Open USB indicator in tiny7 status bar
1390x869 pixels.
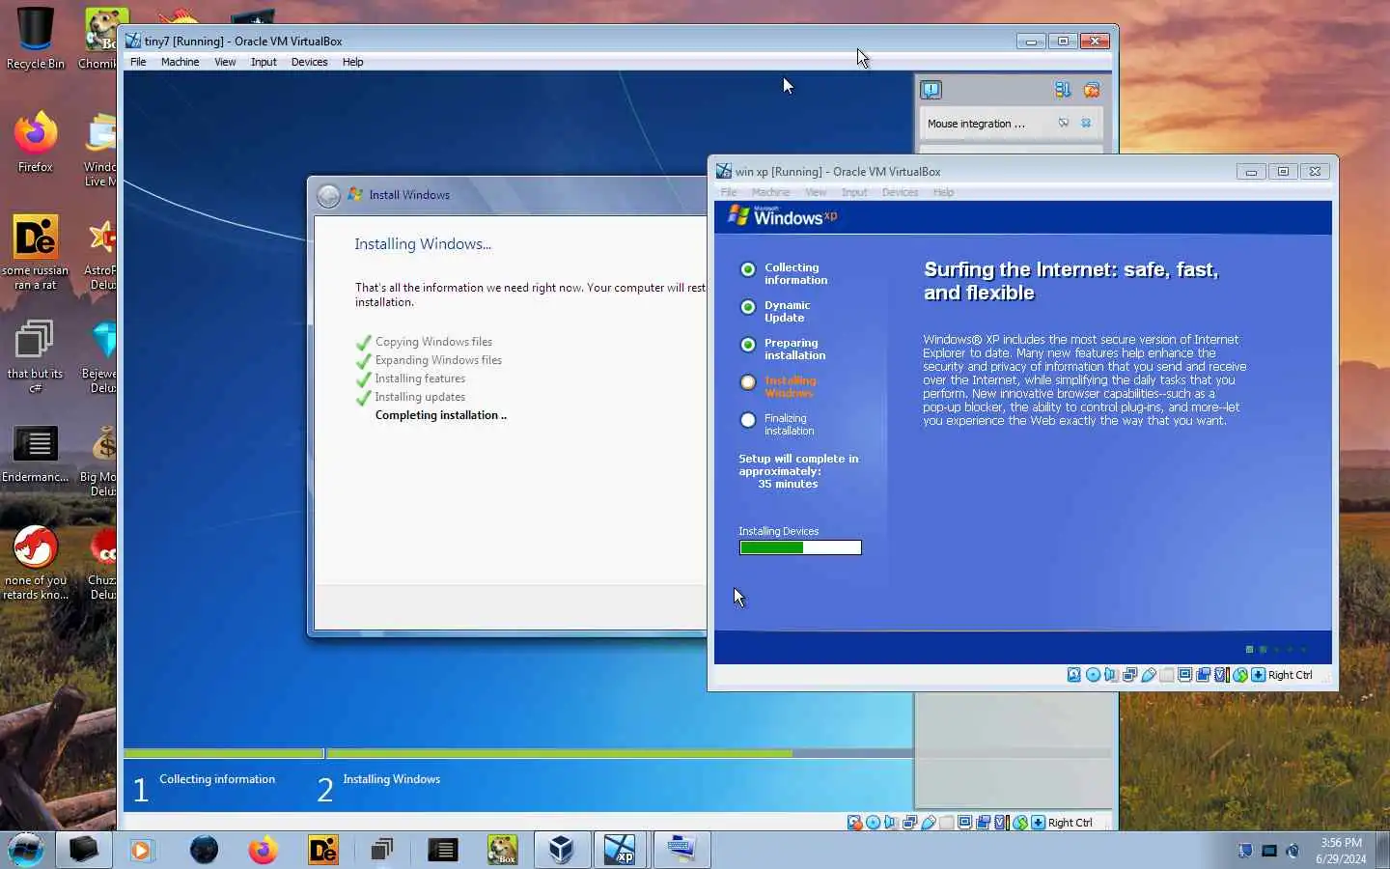[x=928, y=823]
